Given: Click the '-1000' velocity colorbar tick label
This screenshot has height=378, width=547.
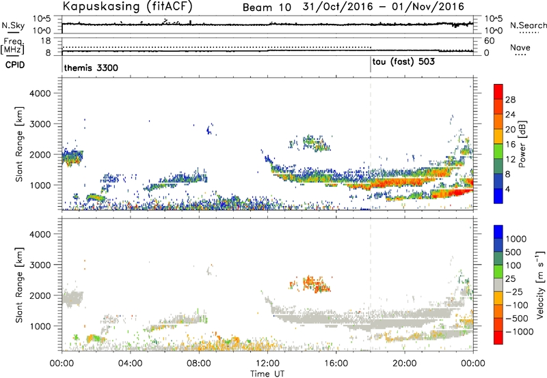Looking at the screenshot, I should pyautogui.click(x=520, y=332).
